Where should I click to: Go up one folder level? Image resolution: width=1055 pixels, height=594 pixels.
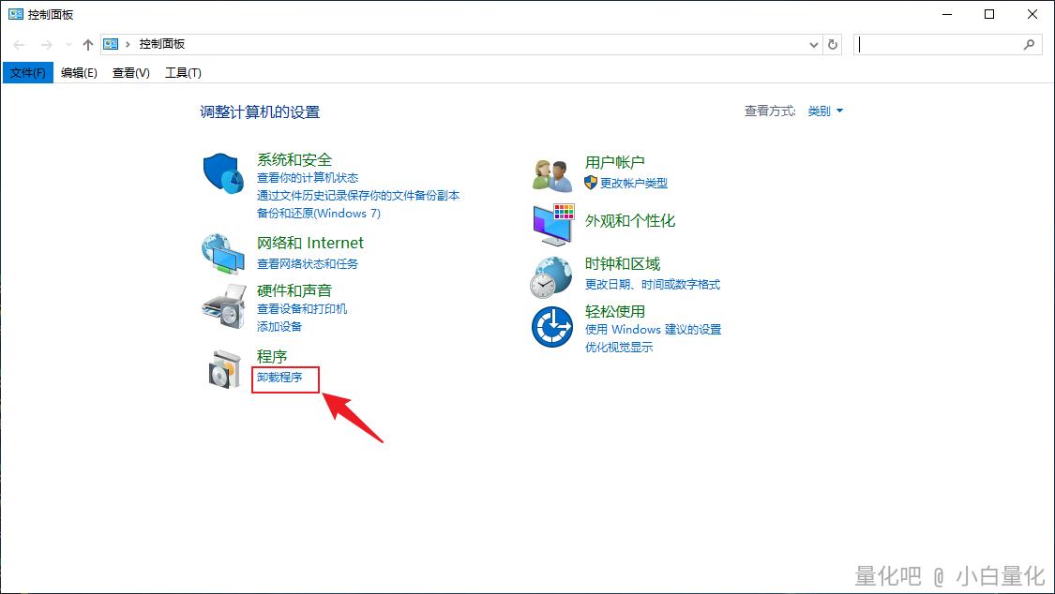click(88, 44)
